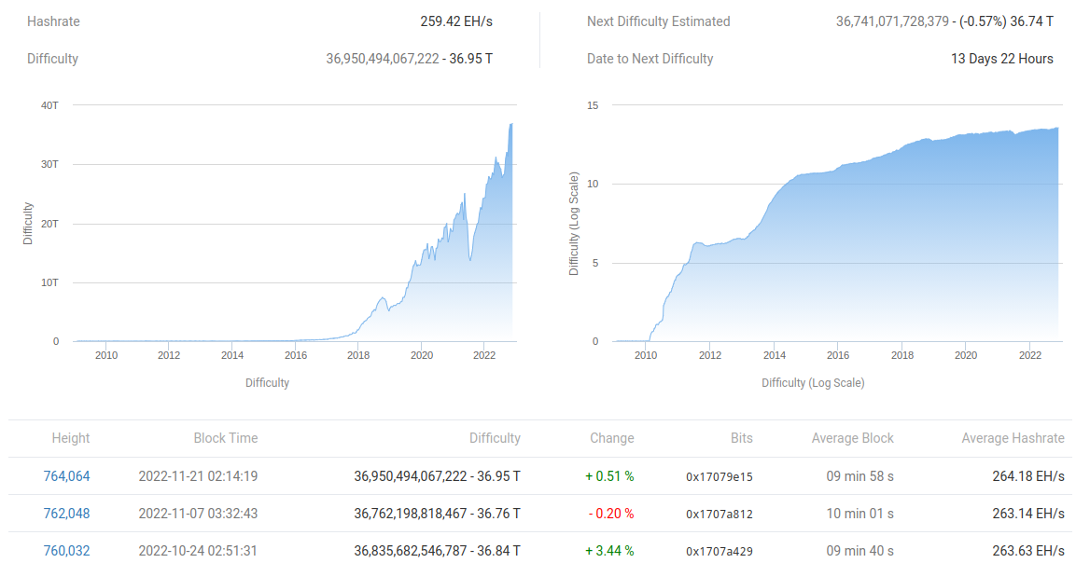The height and width of the screenshot is (563, 1090).
Task: Click the 2010 axis label on the log chart
Action: [x=646, y=355]
